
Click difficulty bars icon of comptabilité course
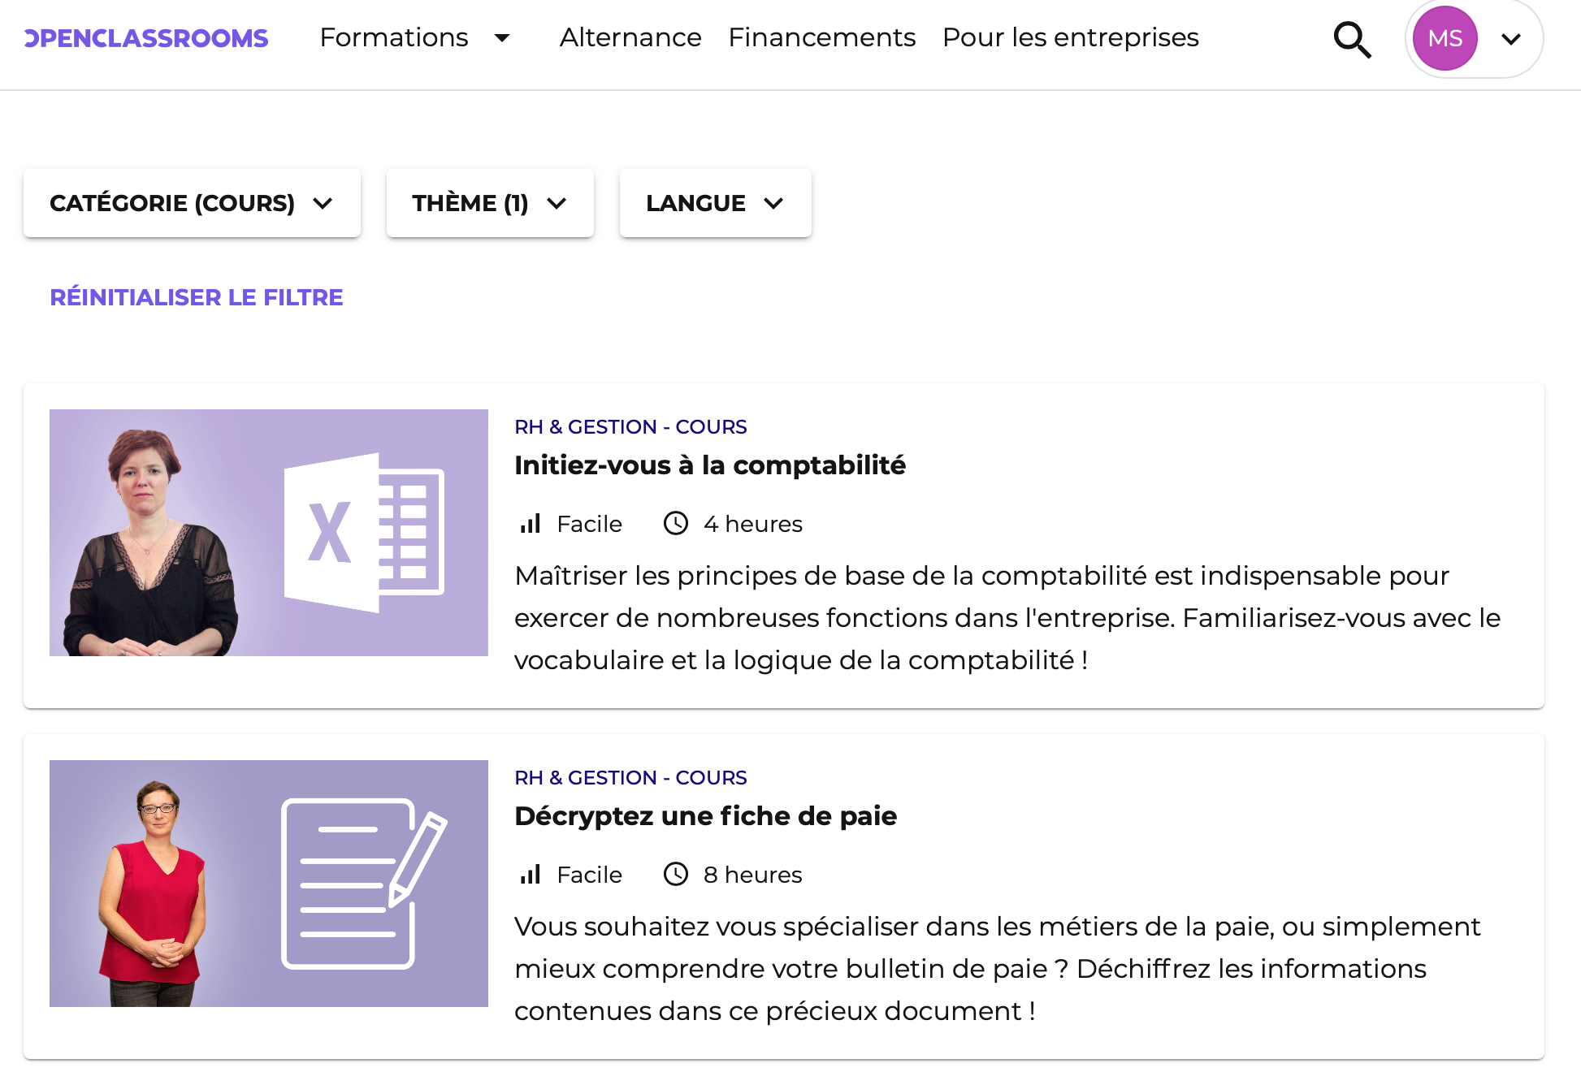tap(531, 523)
